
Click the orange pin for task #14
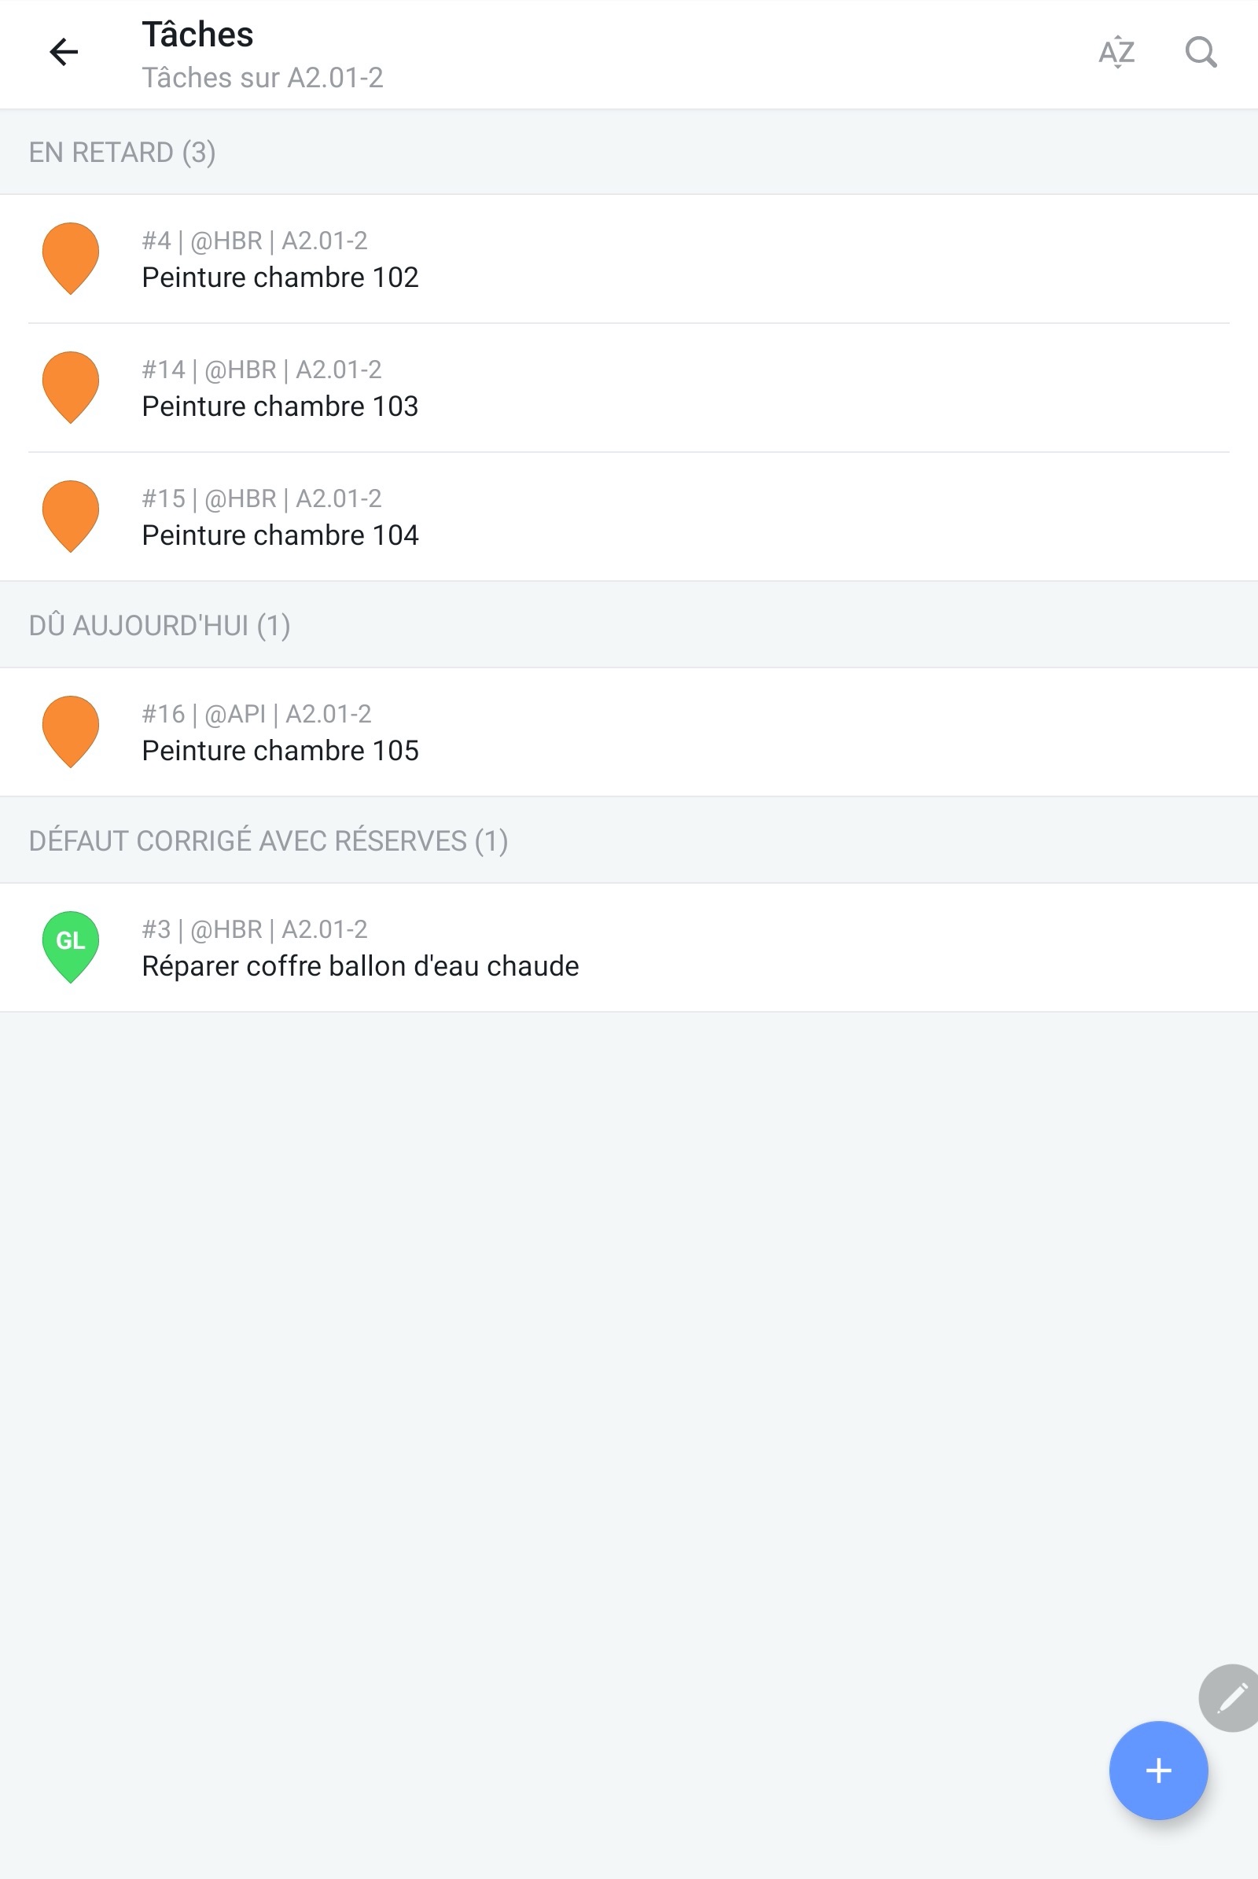(x=71, y=388)
